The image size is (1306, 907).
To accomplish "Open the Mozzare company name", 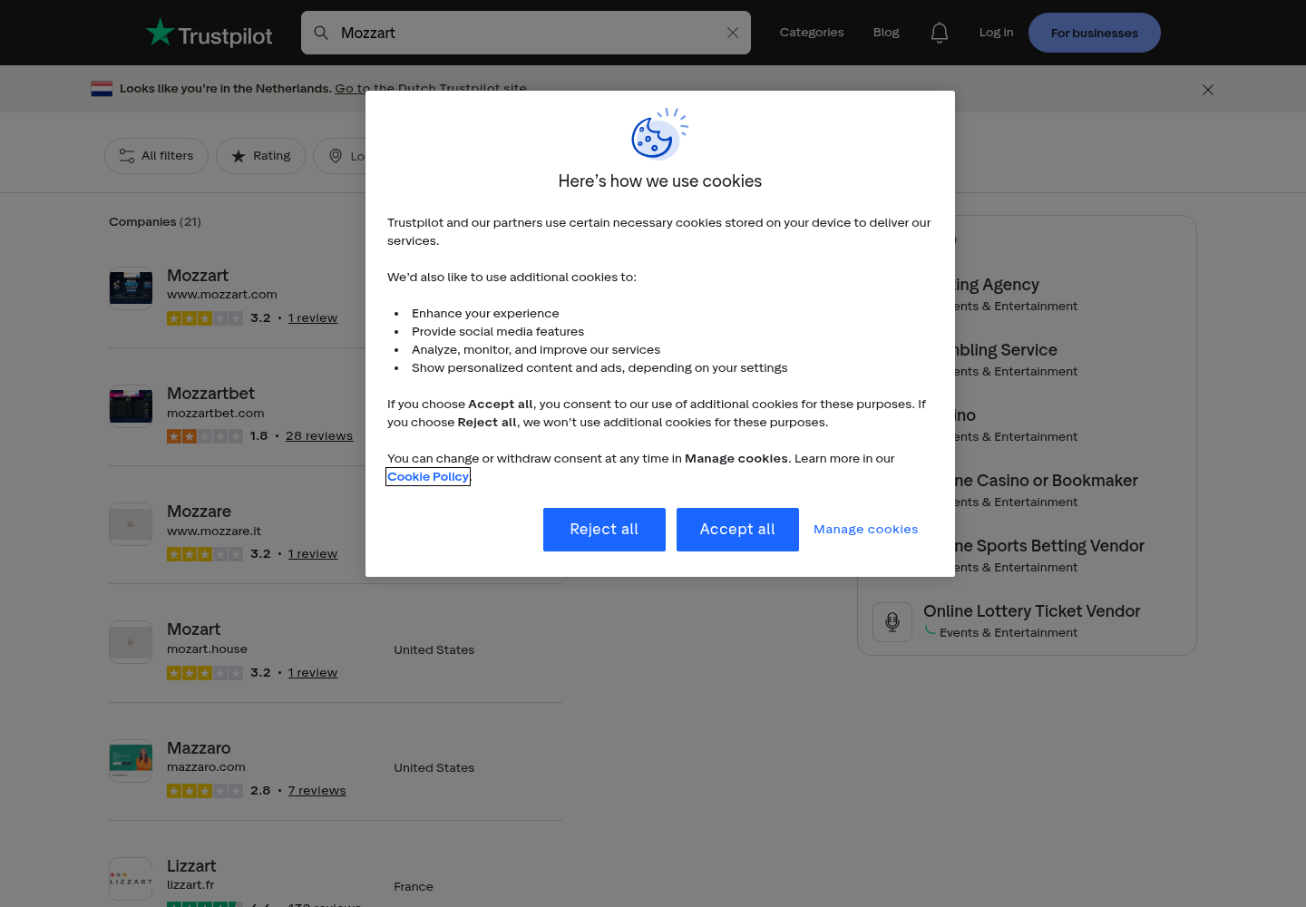I will 199,512.
